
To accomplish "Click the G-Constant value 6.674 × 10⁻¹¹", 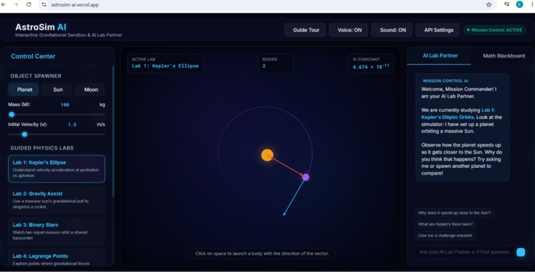I will point(371,66).
